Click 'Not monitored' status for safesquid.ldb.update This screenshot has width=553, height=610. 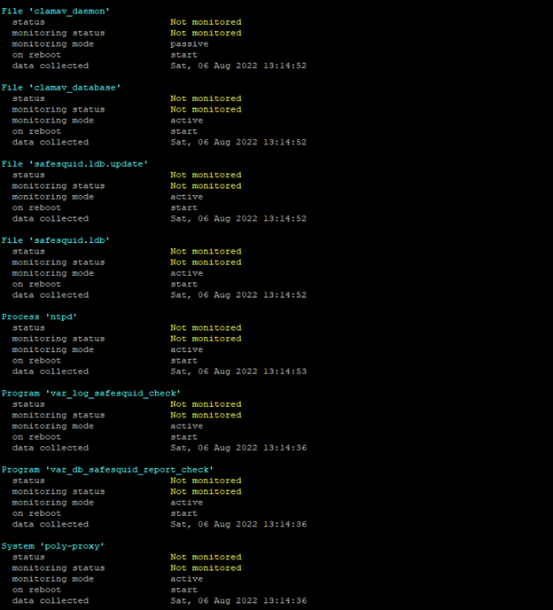coord(205,175)
